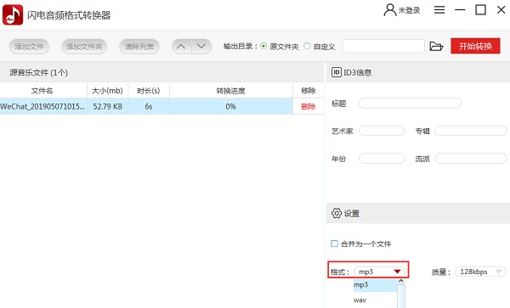Click the 流派 input field
Viewport: 510px width, 308px height.
tap(471, 159)
